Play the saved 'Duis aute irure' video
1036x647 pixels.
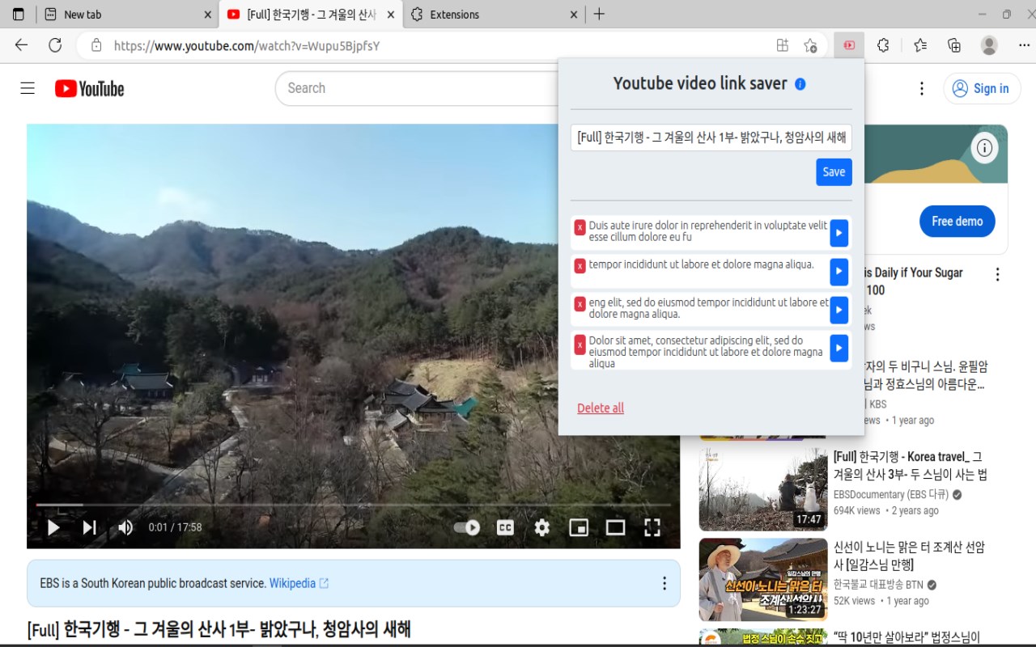pos(839,233)
